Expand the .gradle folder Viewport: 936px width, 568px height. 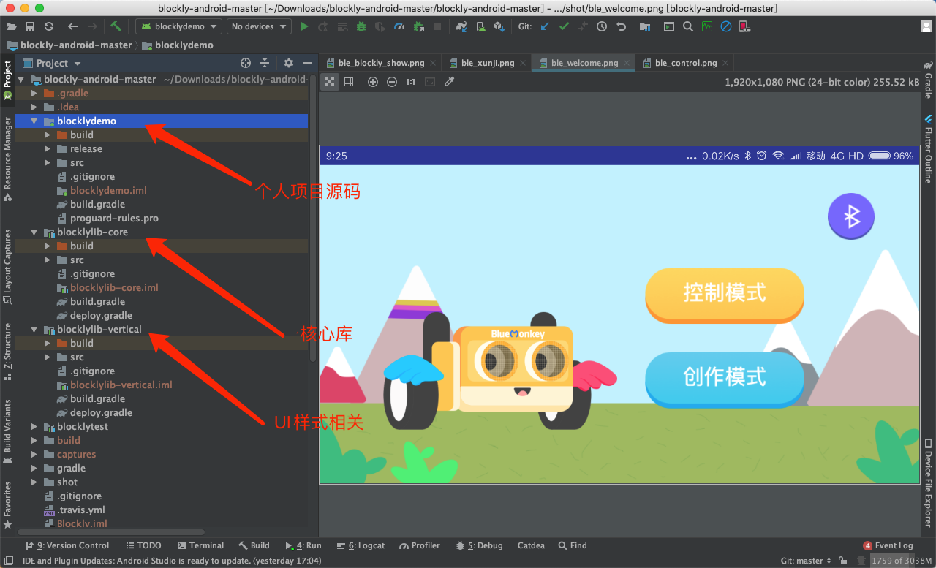point(34,94)
